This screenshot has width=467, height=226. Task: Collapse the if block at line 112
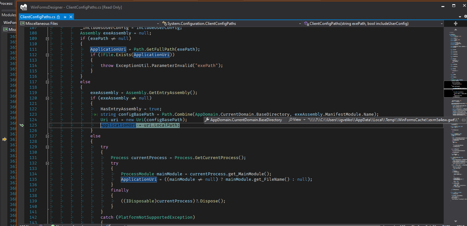[47, 55]
